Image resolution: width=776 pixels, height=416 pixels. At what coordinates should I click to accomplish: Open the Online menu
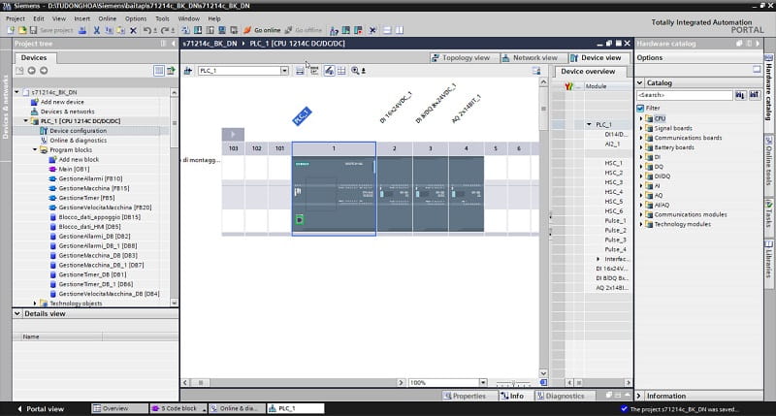(x=109, y=18)
